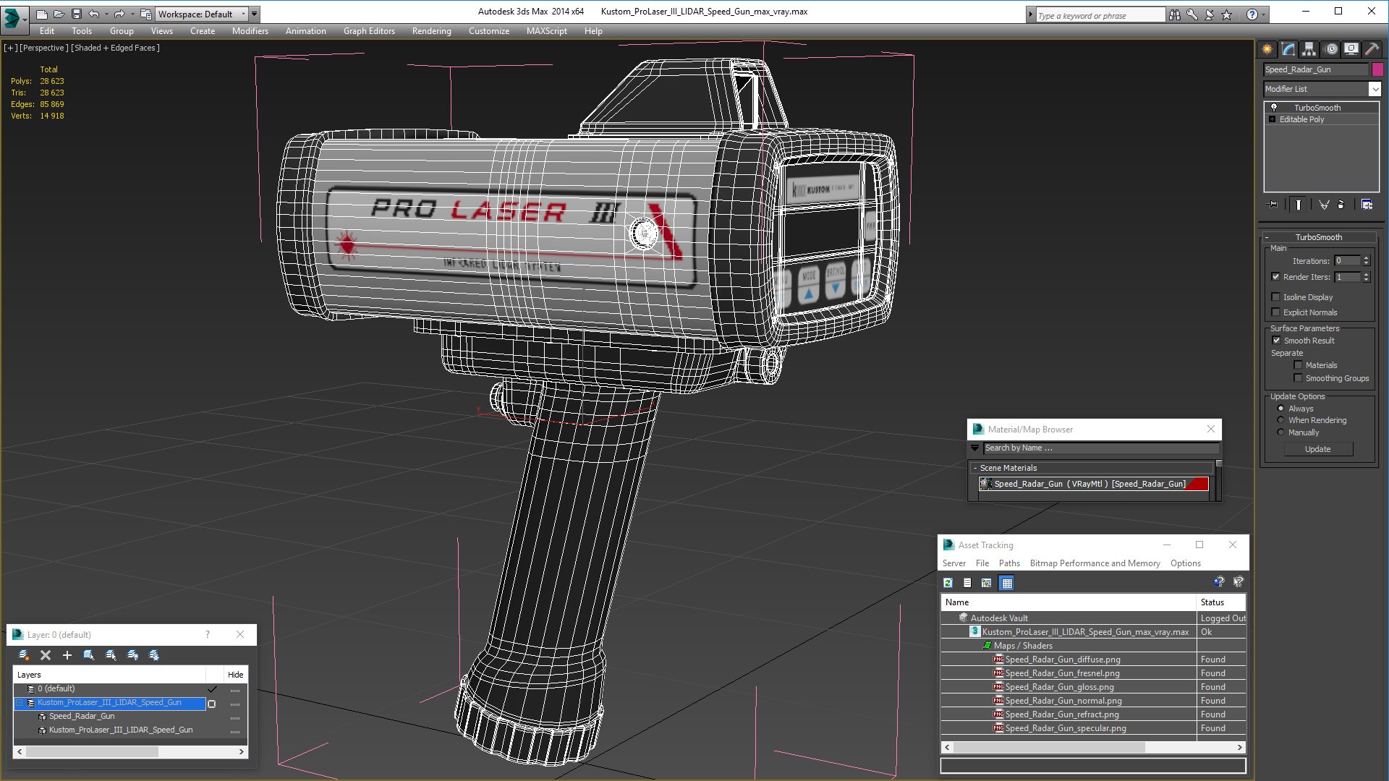
Task: Enable Separate by Smoothing Groups checkbox
Action: (1298, 378)
